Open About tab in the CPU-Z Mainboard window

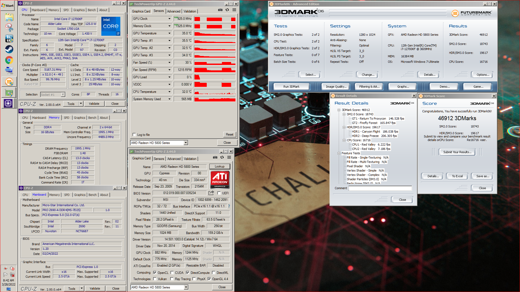tap(104, 195)
